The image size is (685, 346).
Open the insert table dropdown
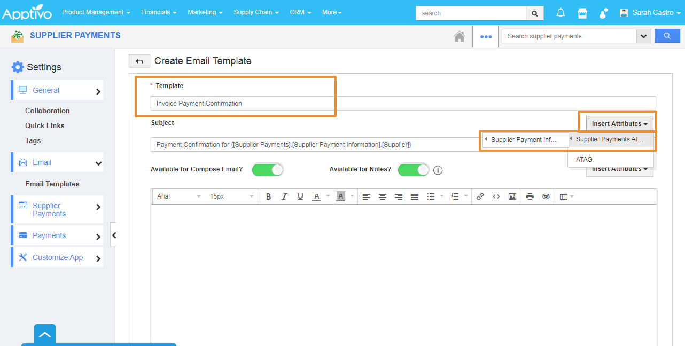click(566, 196)
